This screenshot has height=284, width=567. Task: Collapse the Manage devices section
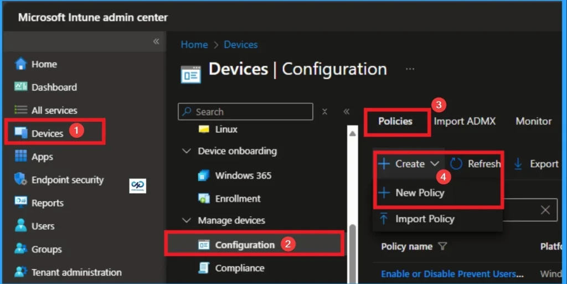point(187,220)
